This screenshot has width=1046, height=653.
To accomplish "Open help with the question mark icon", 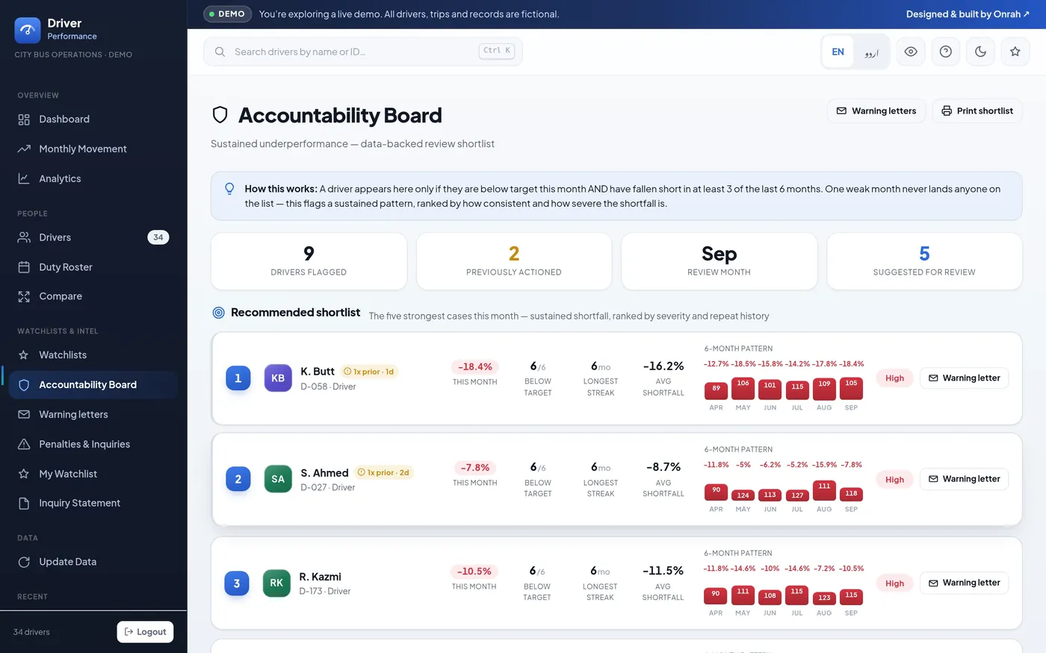I will click(945, 51).
